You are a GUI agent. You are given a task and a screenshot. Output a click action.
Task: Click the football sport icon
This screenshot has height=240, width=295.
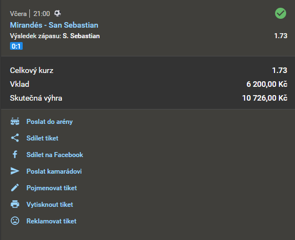(58, 13)
